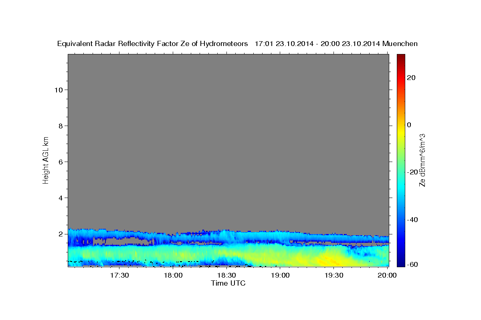Click the '19:30' time tick label

(333, 275)
